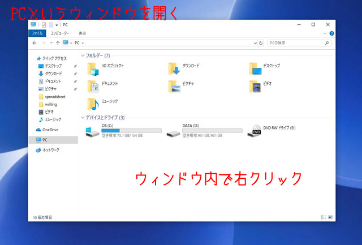Click the refresh button beside address bar
This screenshot has height=245, width=362.
point(260,43)
